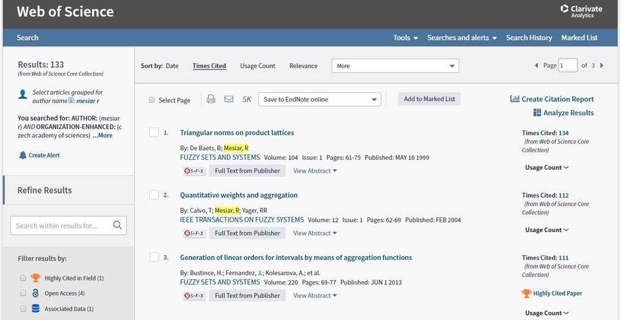Expand View Abstract for Quantitative weights article

click(x=315, y=233)
